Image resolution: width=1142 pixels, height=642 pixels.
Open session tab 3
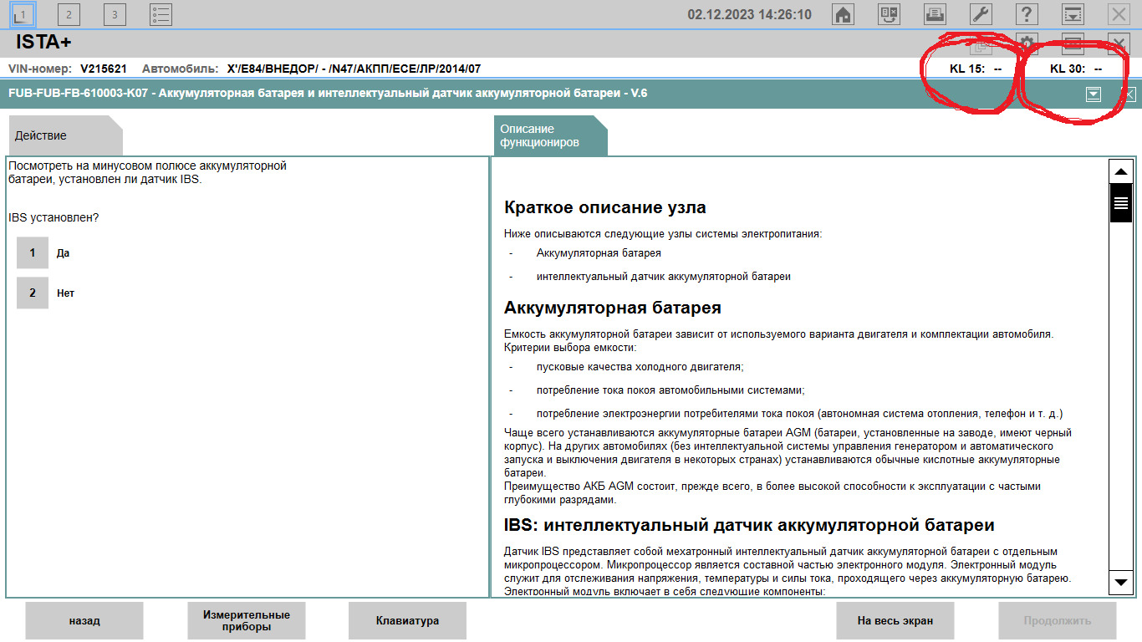coord(115,14)
